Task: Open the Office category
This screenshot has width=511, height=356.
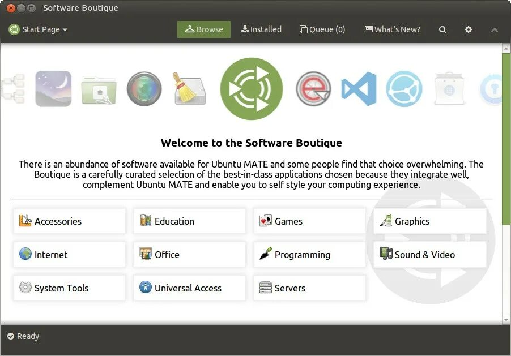Action: pyautogui.click(x=189, y=254)
